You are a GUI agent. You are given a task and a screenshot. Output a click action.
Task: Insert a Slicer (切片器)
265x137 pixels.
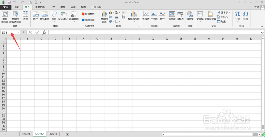click(172, 16)
